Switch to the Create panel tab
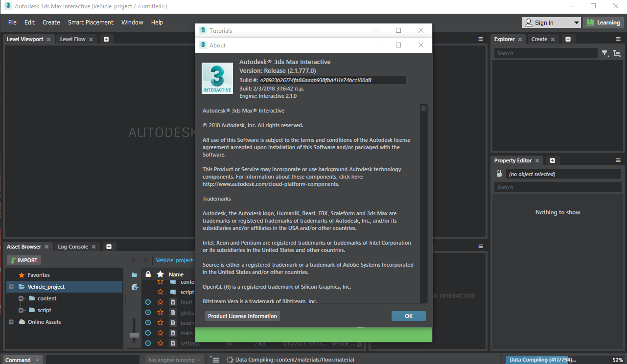The width and height of the screenshot is (627, 364). pyautogui.click(x=539, y=39)
